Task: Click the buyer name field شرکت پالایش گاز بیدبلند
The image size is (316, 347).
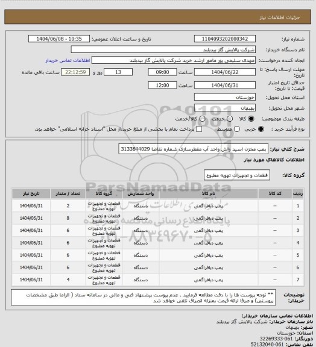Action: coord(163,49)
